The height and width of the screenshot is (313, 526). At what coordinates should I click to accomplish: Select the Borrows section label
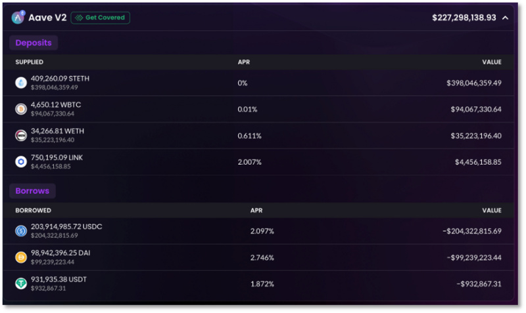tap(32, 191)
